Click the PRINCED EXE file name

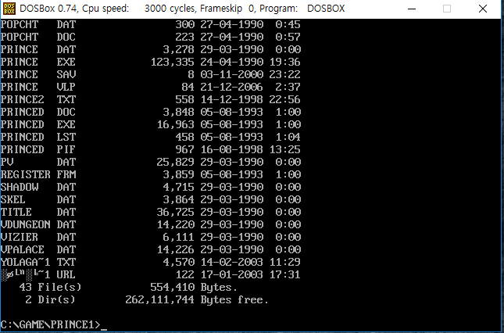[x=38, y=125]
